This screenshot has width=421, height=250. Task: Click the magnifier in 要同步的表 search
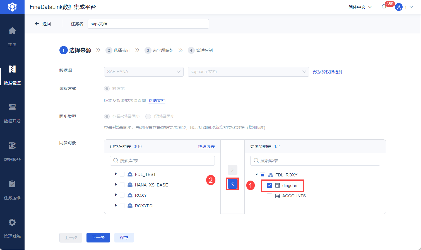(256, 161)
